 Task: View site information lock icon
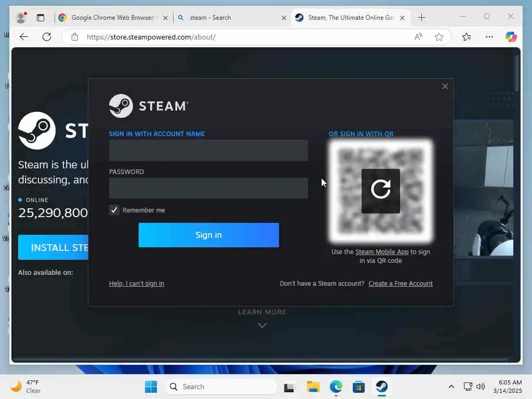coord(75,37)
